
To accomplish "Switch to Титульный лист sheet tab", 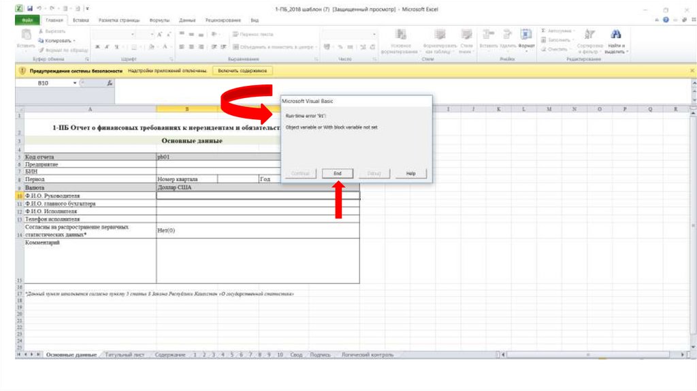I will pos(126,355).
